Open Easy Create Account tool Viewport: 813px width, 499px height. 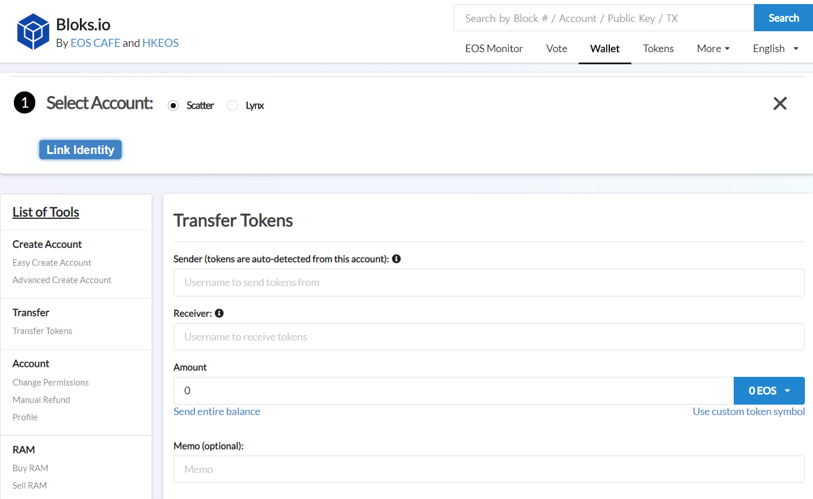(52, 263)
